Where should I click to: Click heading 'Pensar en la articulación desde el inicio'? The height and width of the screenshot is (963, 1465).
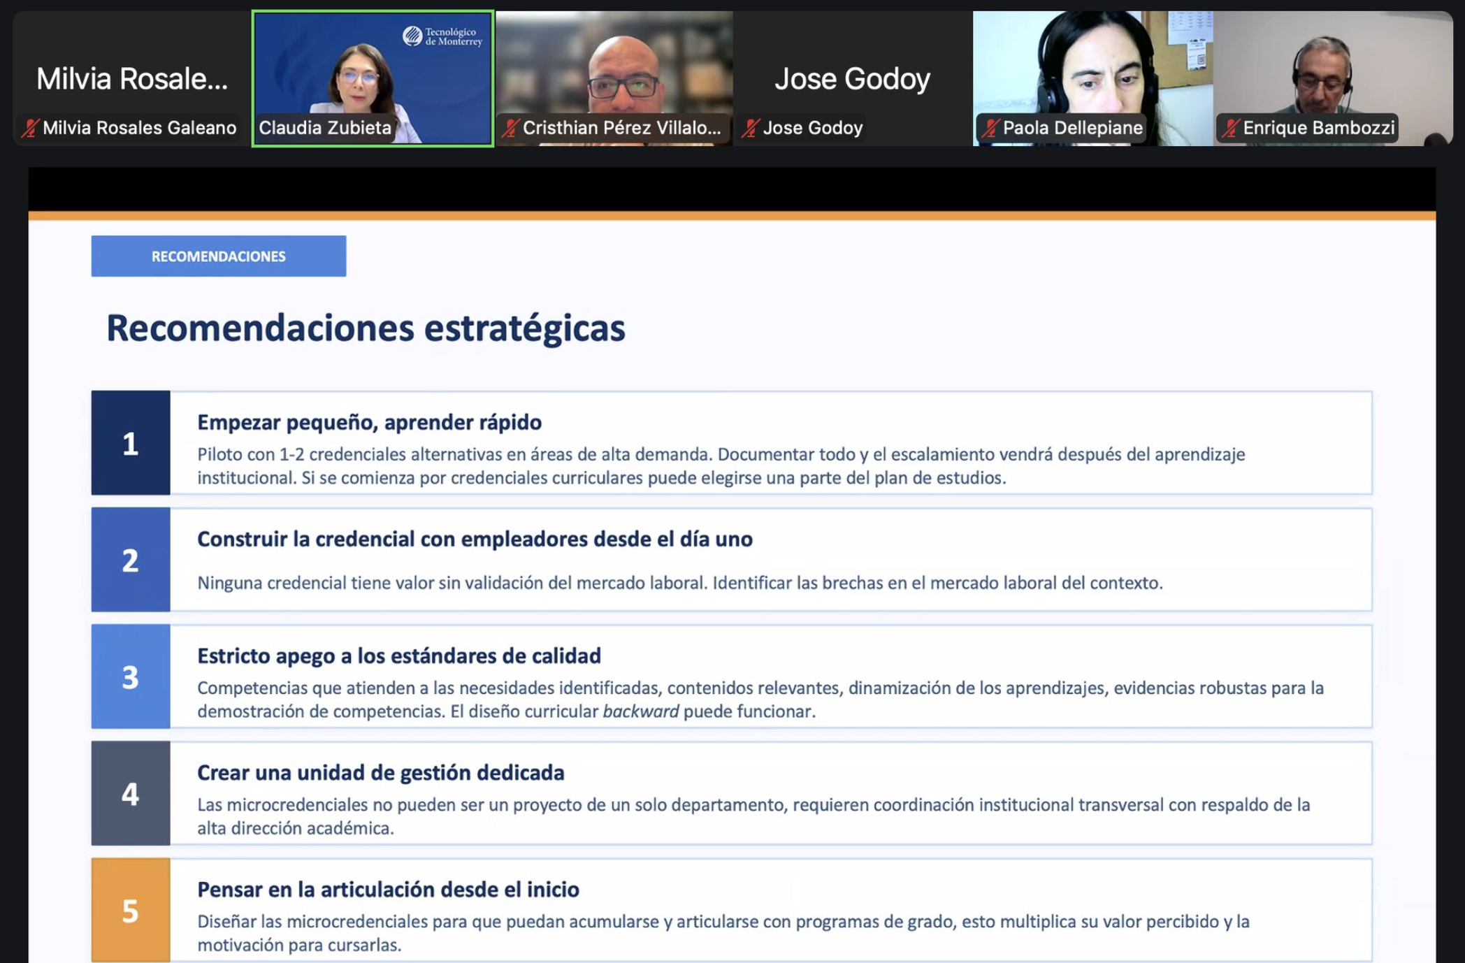tap(388, 889)
